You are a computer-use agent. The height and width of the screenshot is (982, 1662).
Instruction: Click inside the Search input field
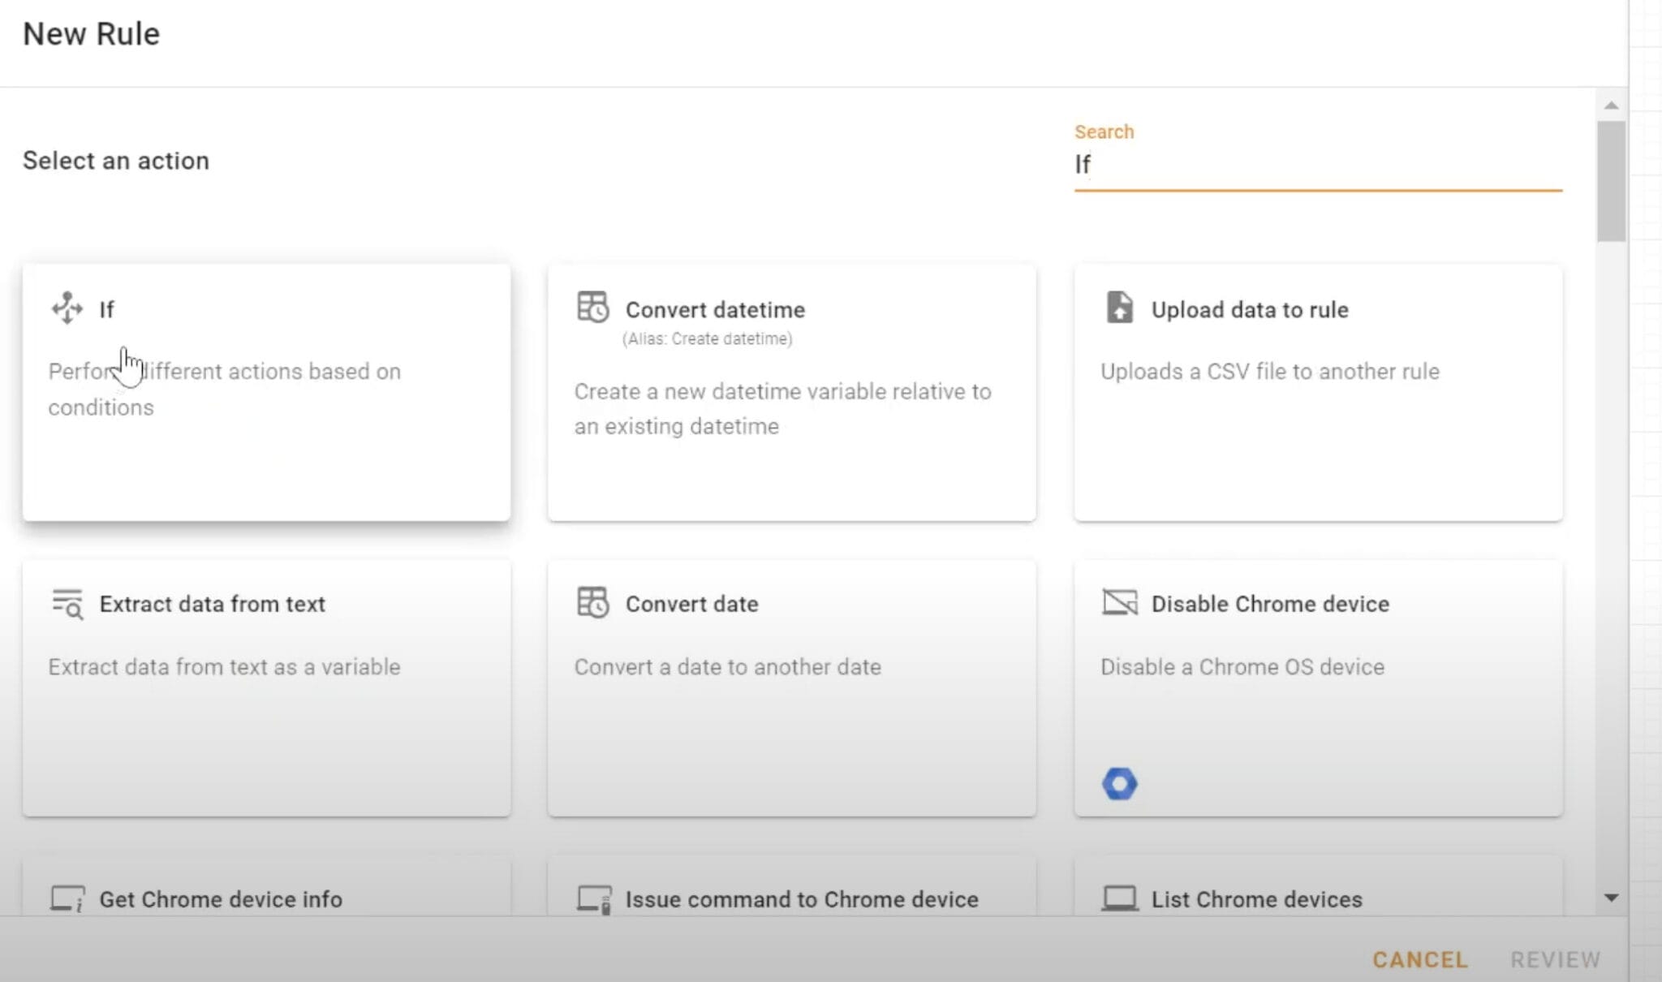1315,166
